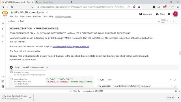This screenshot has height=102, width=181.
Task: Run the pip3 install ffmpeg-normalize cell
Action: tap(11, 67)
